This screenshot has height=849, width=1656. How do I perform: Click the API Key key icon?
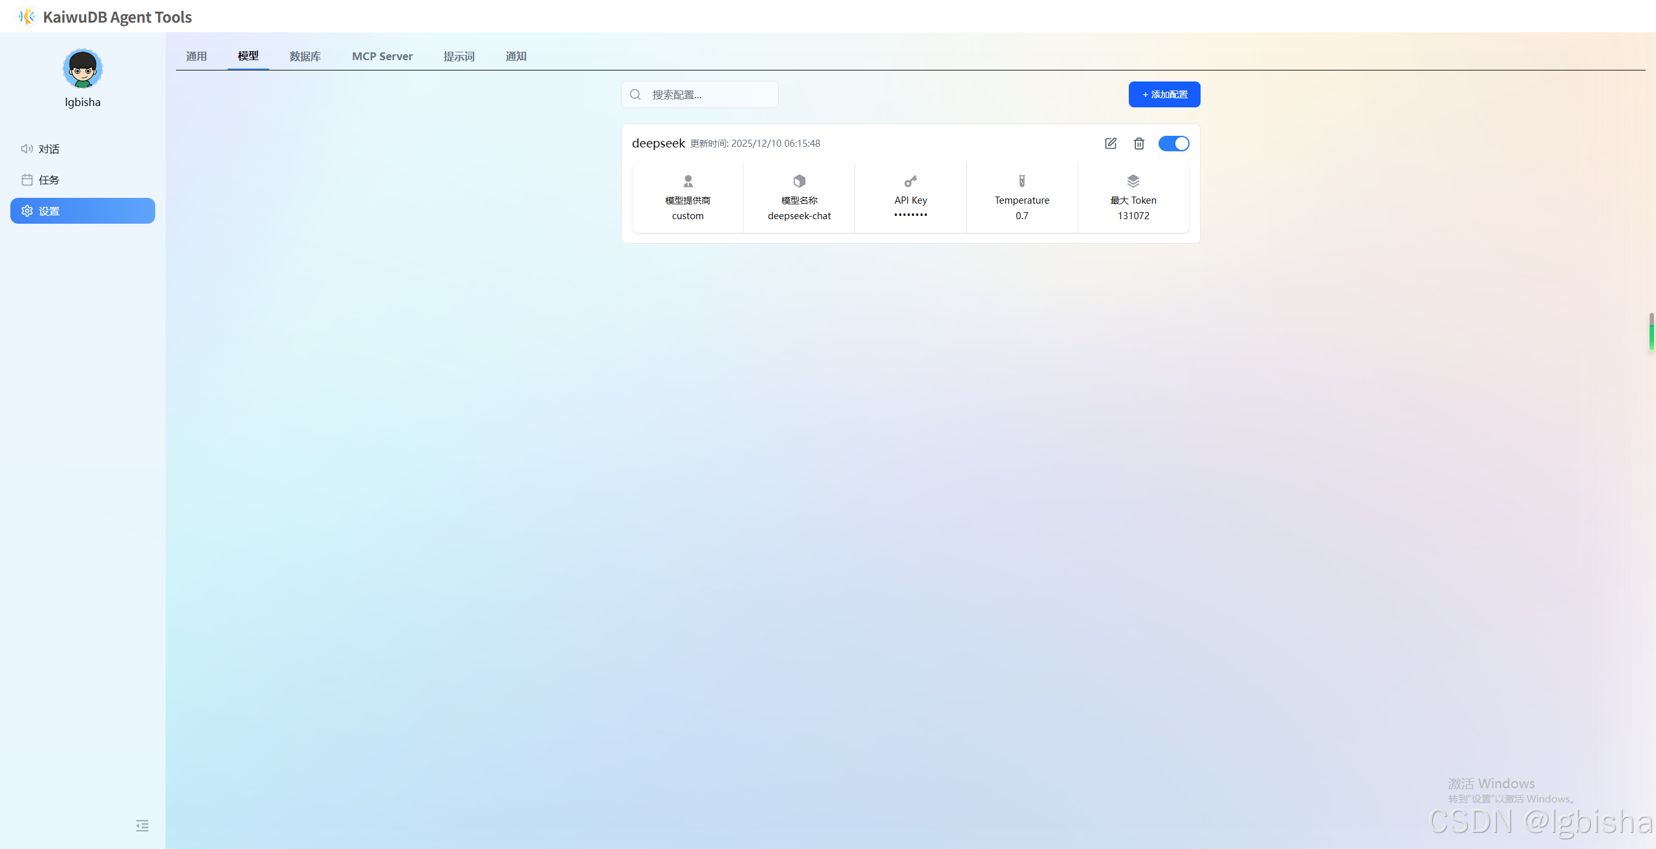pyautogui.click(x=910, y=181)
